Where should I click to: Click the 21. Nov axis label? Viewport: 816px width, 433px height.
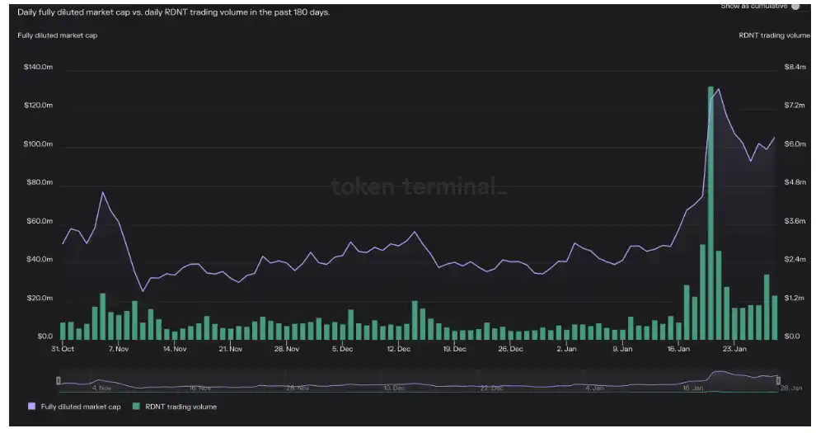(231, 349)
